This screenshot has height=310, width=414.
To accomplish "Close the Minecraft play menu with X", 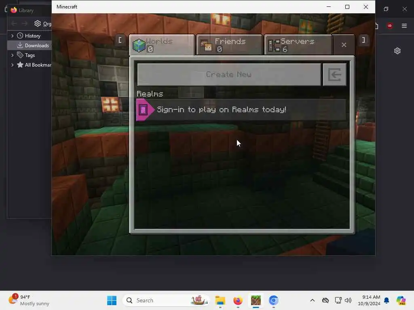I will click(344, 45).
